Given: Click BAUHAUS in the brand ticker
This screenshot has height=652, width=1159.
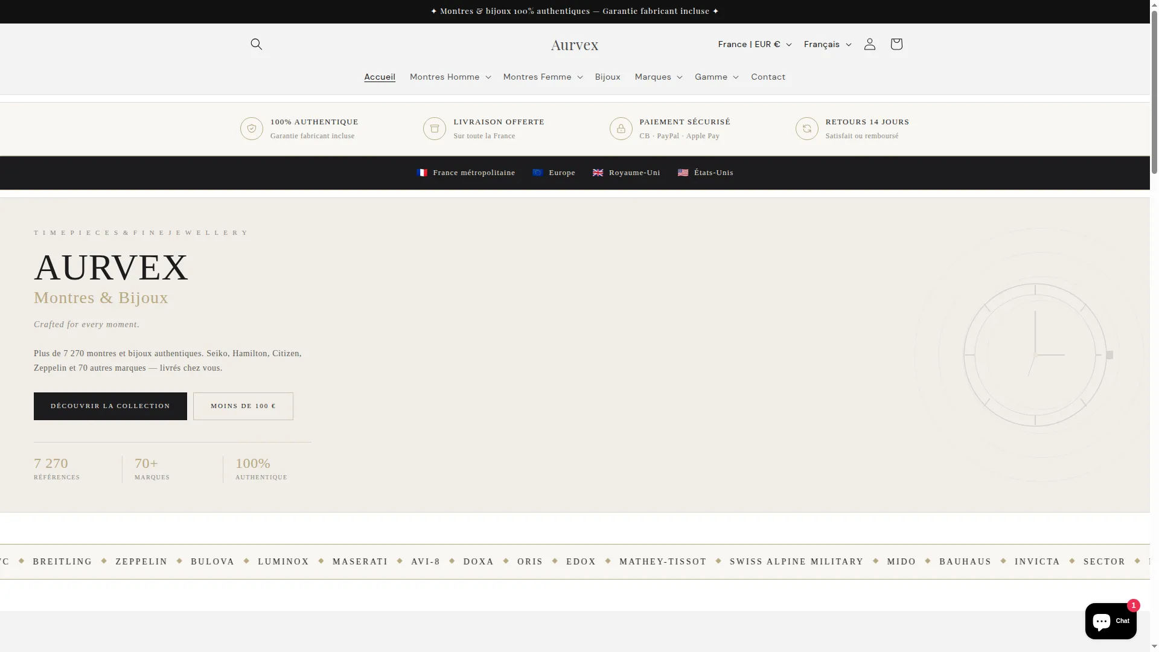Looking at the screenshot, I should (x=965, y=561).
